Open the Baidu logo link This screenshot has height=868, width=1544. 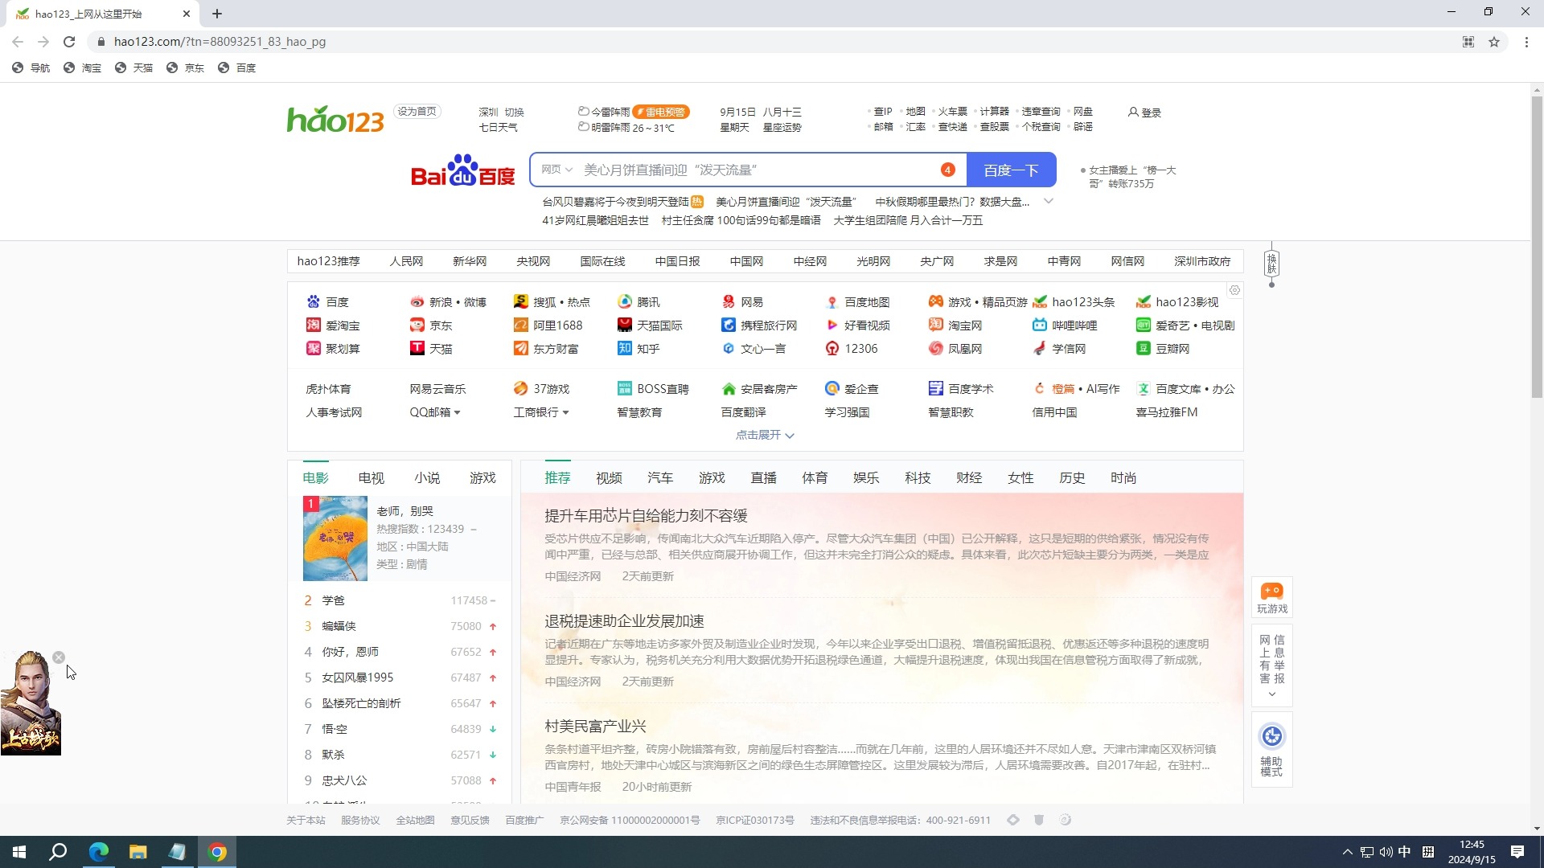click(462, 170)
